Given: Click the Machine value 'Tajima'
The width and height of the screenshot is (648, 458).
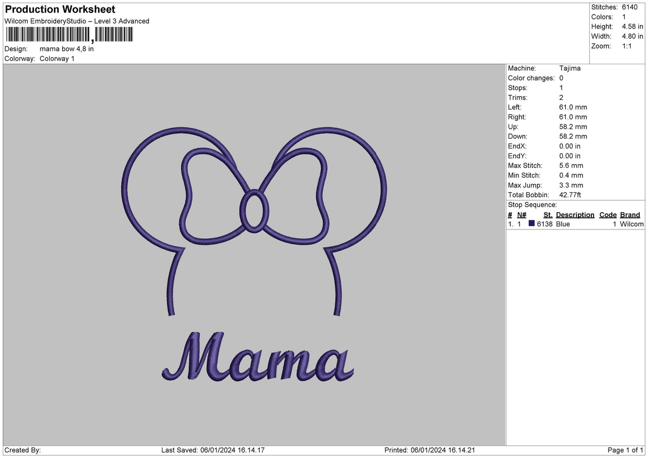Looking at the screenshot, I should click(x=570, y=69).
